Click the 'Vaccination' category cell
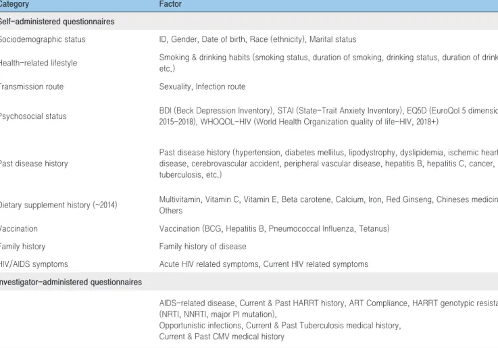498x348 pixels. click(19, 228)
